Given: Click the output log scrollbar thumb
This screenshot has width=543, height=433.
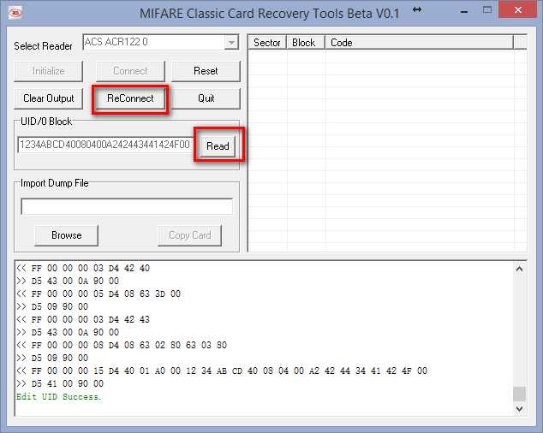Looking at the screenshot, I should [x=519, y=394].
